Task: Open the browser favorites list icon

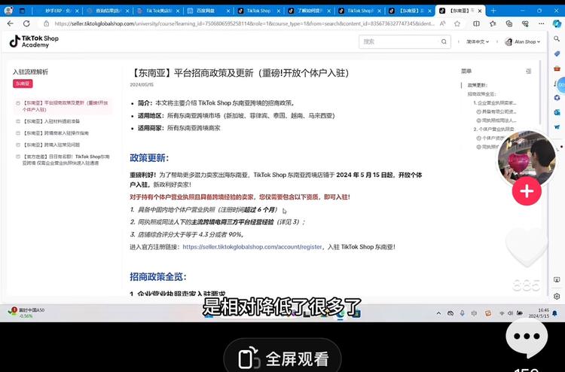Action: click(x=493, y=23)
